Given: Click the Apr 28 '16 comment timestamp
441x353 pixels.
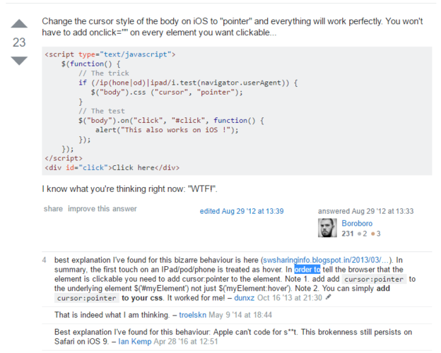Looking at the screenshot, I should (x=186, y=342).
